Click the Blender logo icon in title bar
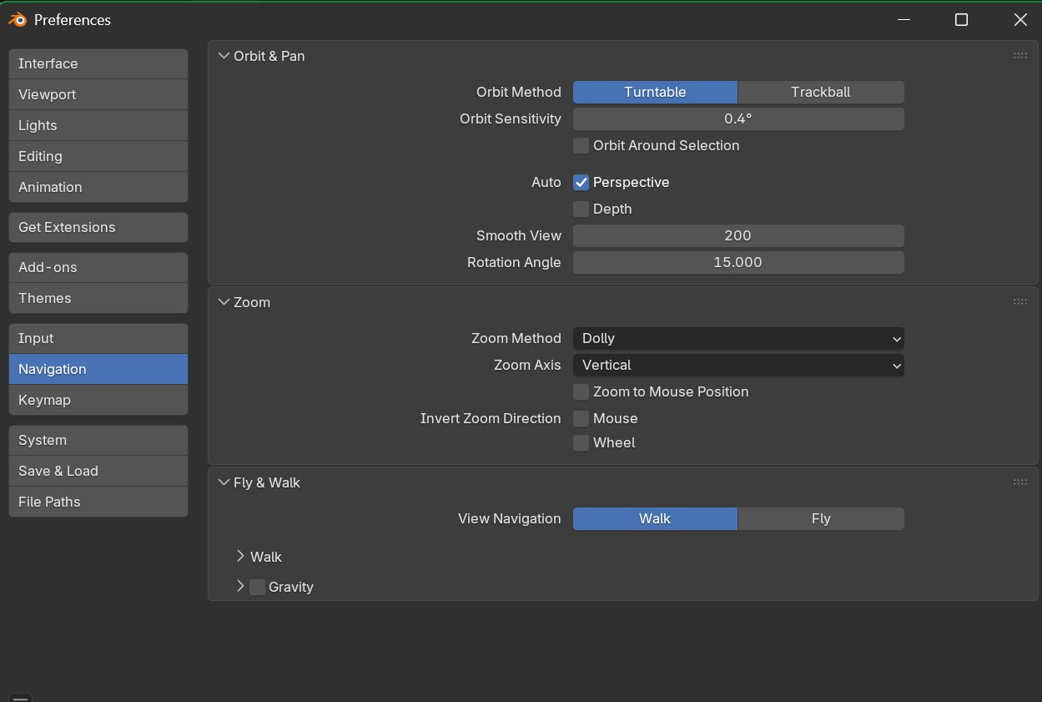The image size is (1042, 702). pos(17,19)
